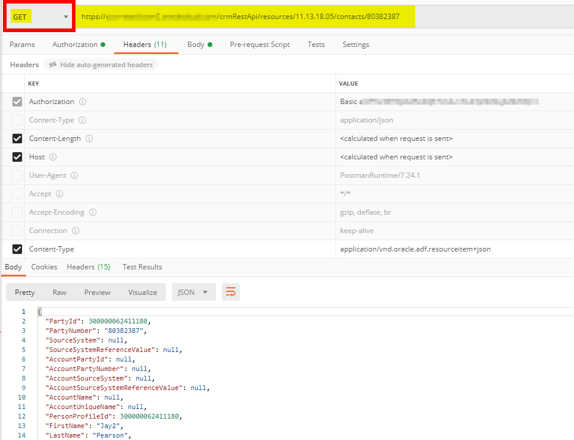Uncheck the Host header checkbox
Image resolution: width=574 pixels, height=440 pixels.
[17, 157]
